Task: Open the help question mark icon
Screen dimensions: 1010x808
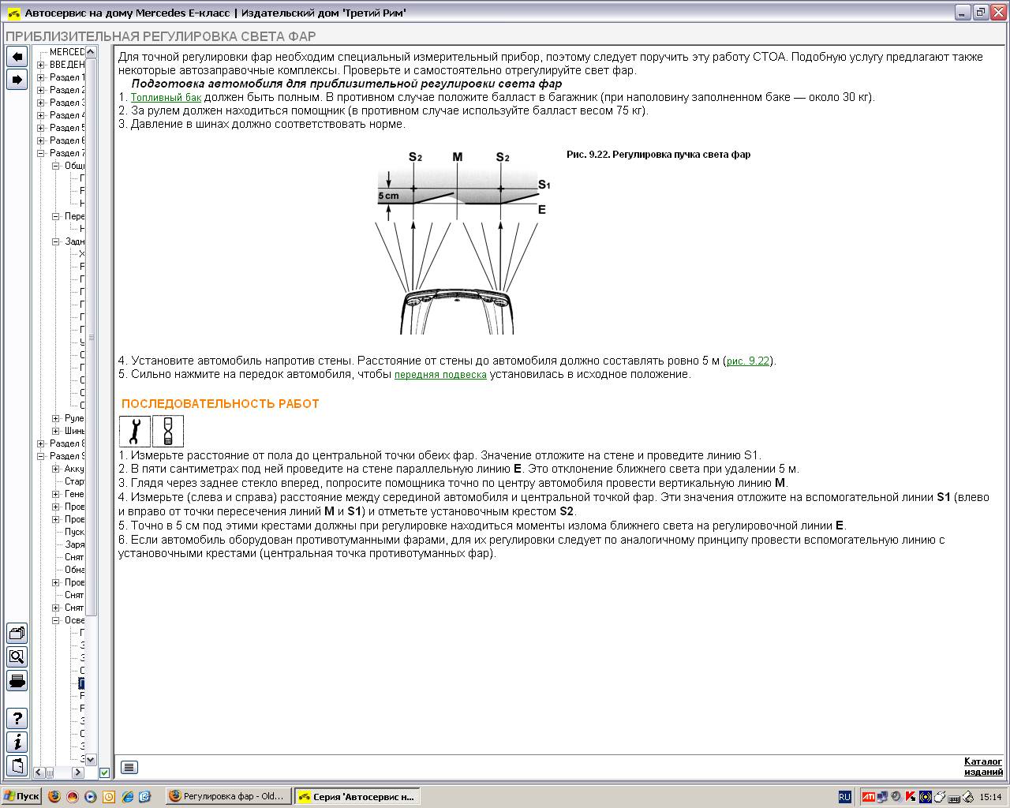Action: point(17,719)
